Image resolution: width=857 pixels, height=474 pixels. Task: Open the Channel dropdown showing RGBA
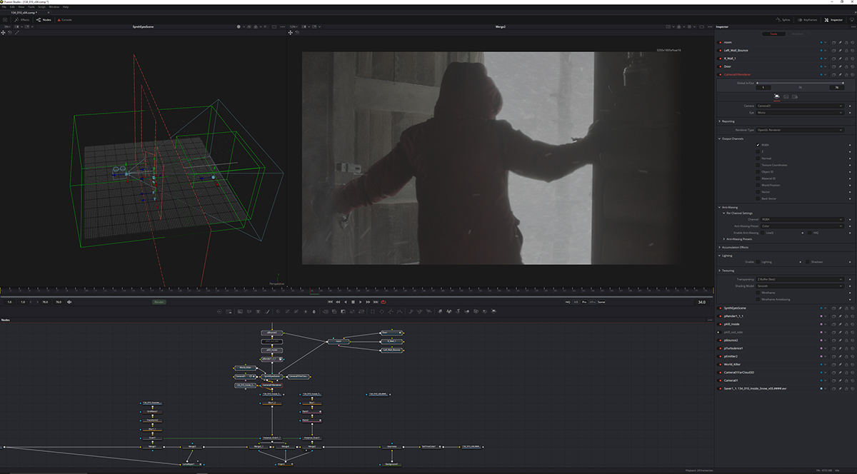coord(802,219)
